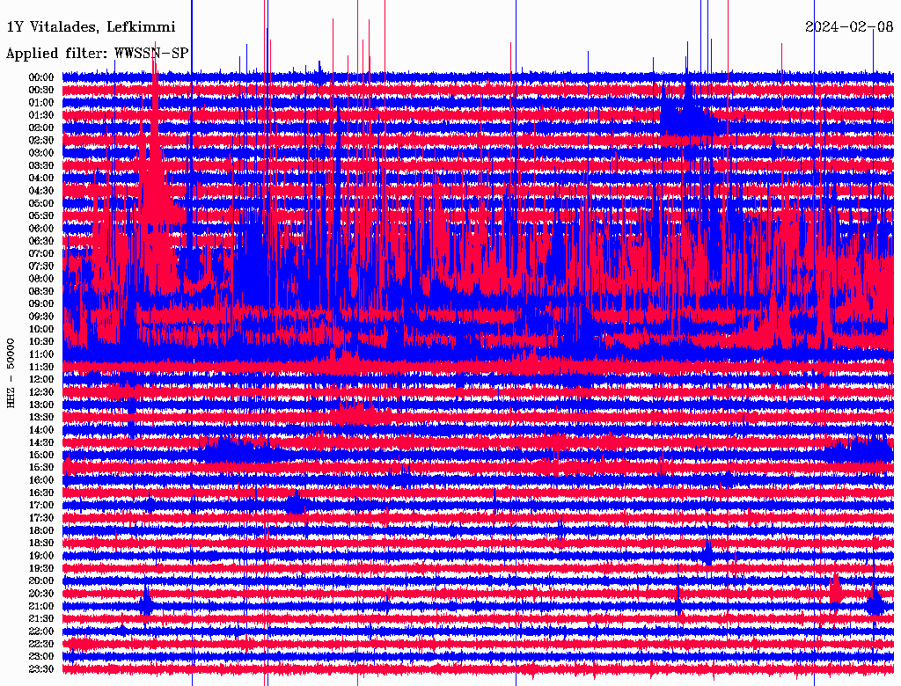Select the 09:30 time label
The height and width of the screenshot is (686, 901).
coord(41,317)
